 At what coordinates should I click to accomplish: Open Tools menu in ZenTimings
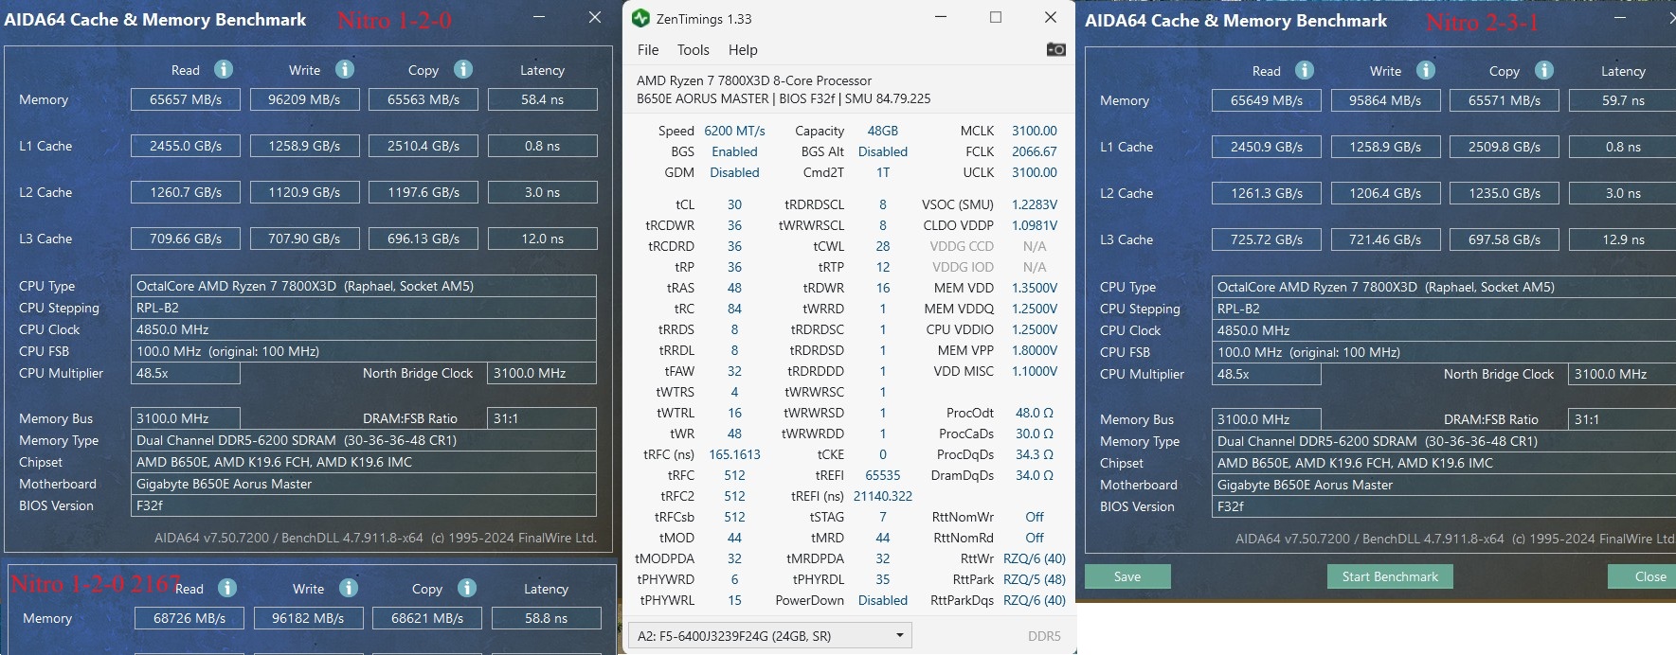point(693,50)
